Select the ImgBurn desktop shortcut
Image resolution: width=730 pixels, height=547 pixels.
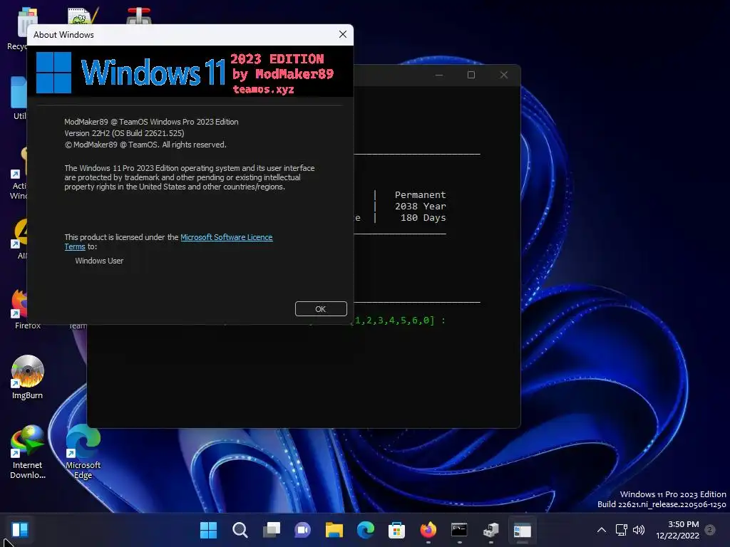(x=28, y=377)
